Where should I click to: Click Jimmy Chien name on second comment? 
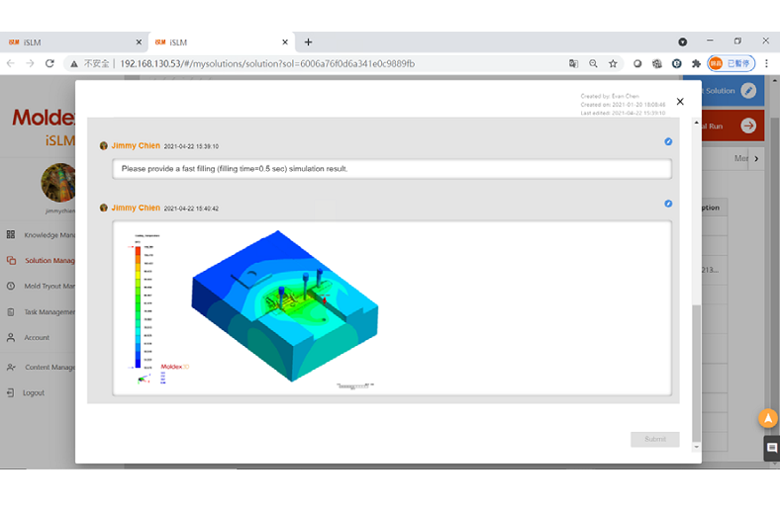(136, 208)
